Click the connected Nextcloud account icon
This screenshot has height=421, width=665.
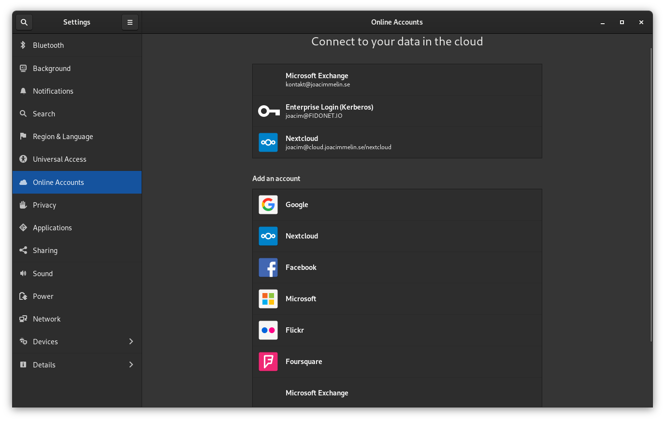point(268,142)
